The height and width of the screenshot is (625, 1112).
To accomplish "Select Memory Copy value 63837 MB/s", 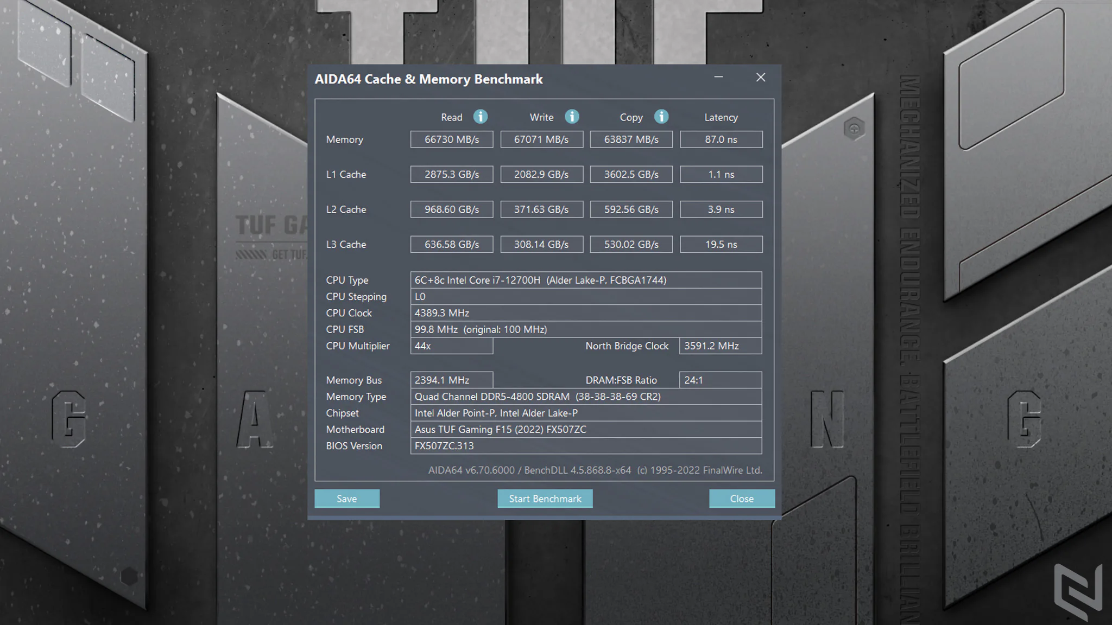I will pyautogui.click(x=631, y=139).
